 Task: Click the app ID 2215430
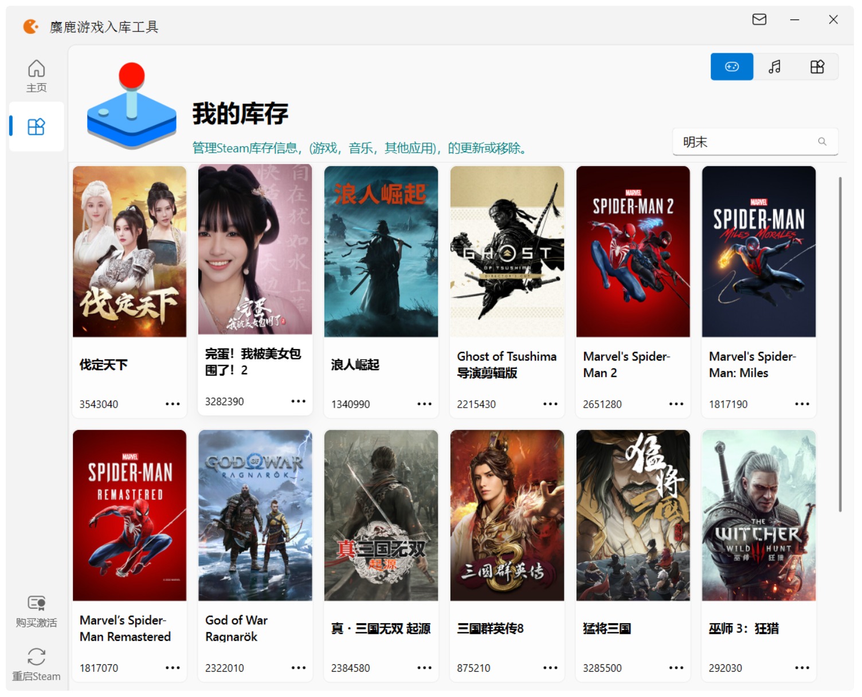pos(476,404)
